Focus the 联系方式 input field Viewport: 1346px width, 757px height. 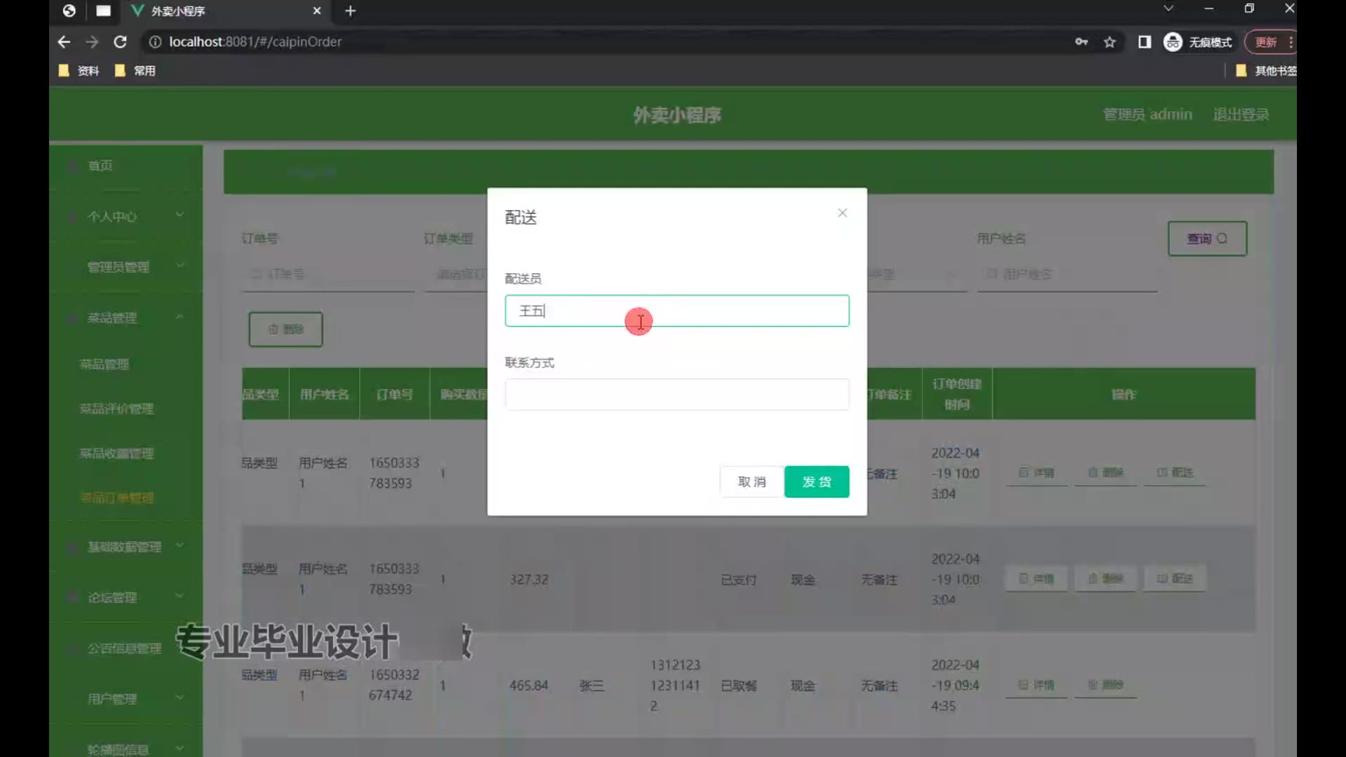point(677,395)
